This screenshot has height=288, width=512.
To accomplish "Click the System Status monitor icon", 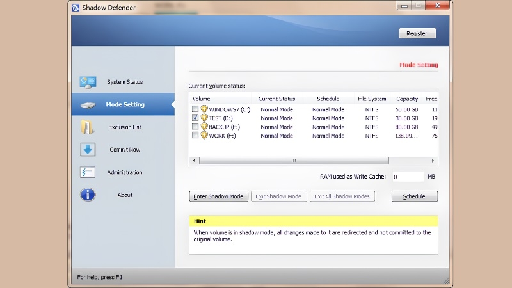I will pos(88,82).
